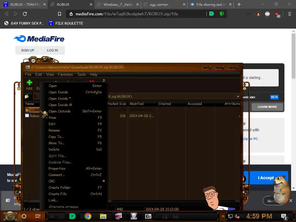
Task: Click the 7z logo in the window title
Action: (x=28, y=67)
